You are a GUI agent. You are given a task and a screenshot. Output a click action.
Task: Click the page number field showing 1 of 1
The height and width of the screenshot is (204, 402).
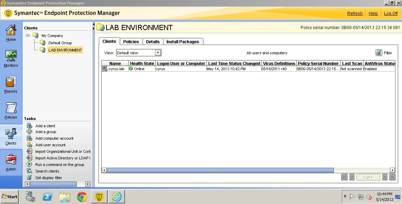[x=368, y=177]
